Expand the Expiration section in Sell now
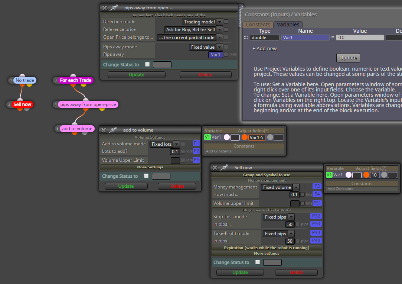The width and height of the screenshot is (402, 284). click(267, 248)
